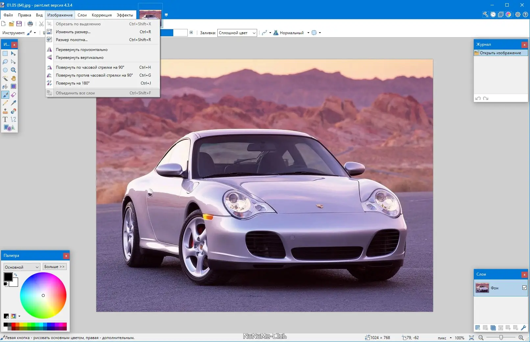
Task: Select the Paintbrush tool in Tools panel
Action: (x=5, y=95)
